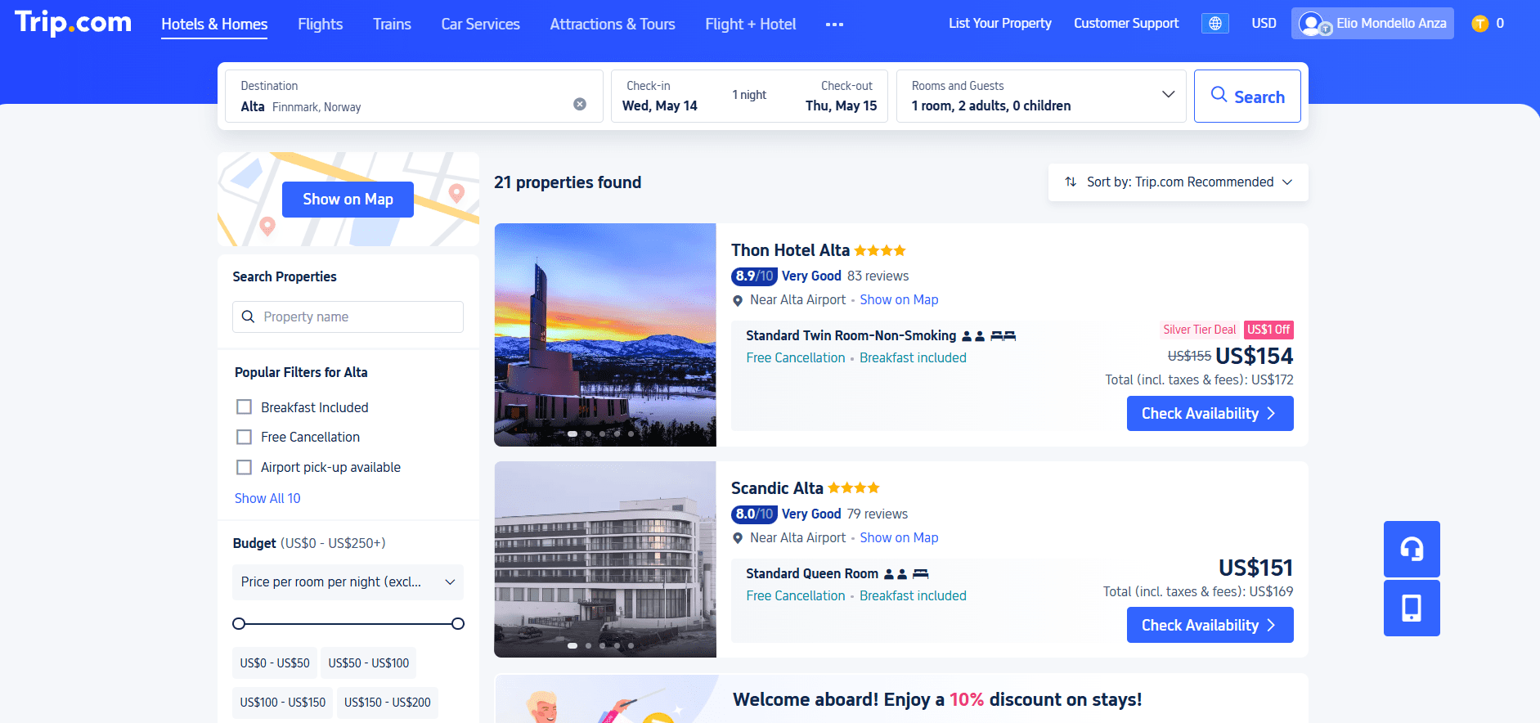Select the Attractions & Tours tab
The image size is (1540, 723).
click(x=613, y=25)
